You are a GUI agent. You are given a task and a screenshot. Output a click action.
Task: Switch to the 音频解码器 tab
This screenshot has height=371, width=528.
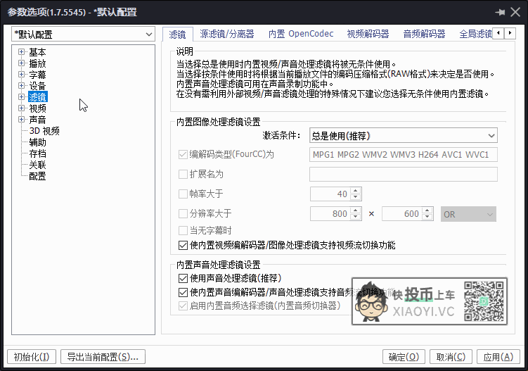pos(424,34)
